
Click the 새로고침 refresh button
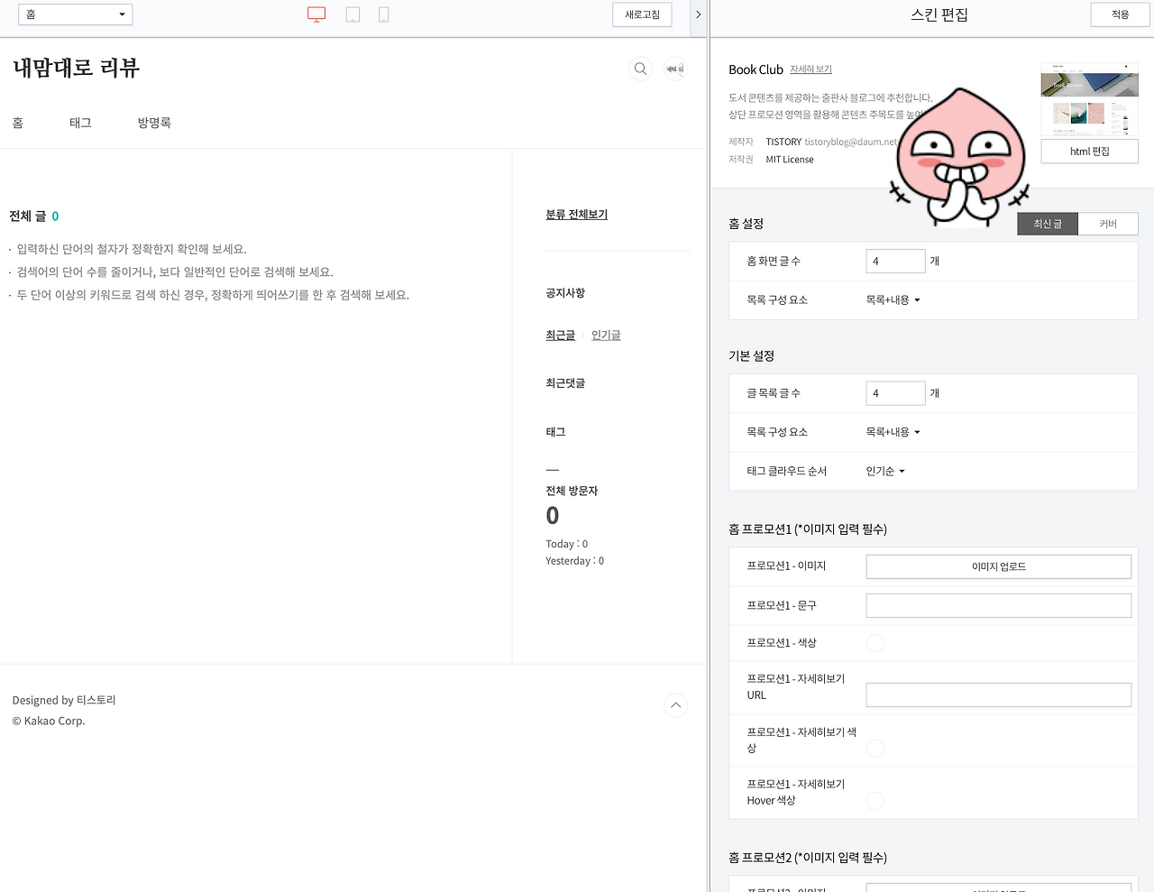click(642, 14)
